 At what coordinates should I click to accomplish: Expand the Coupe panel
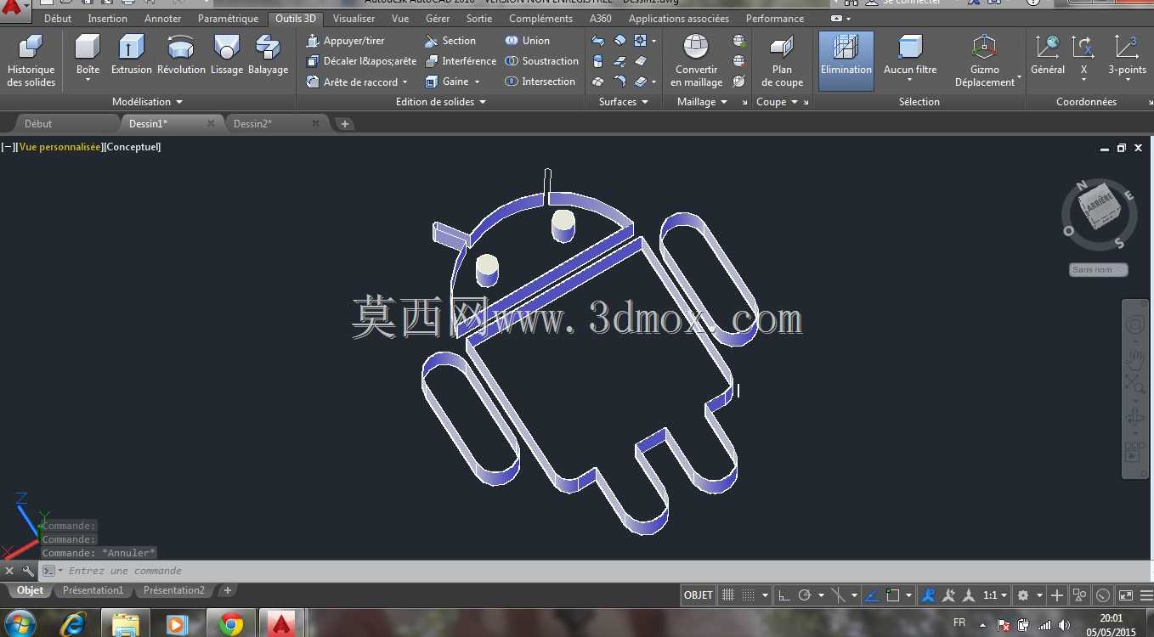777,102
